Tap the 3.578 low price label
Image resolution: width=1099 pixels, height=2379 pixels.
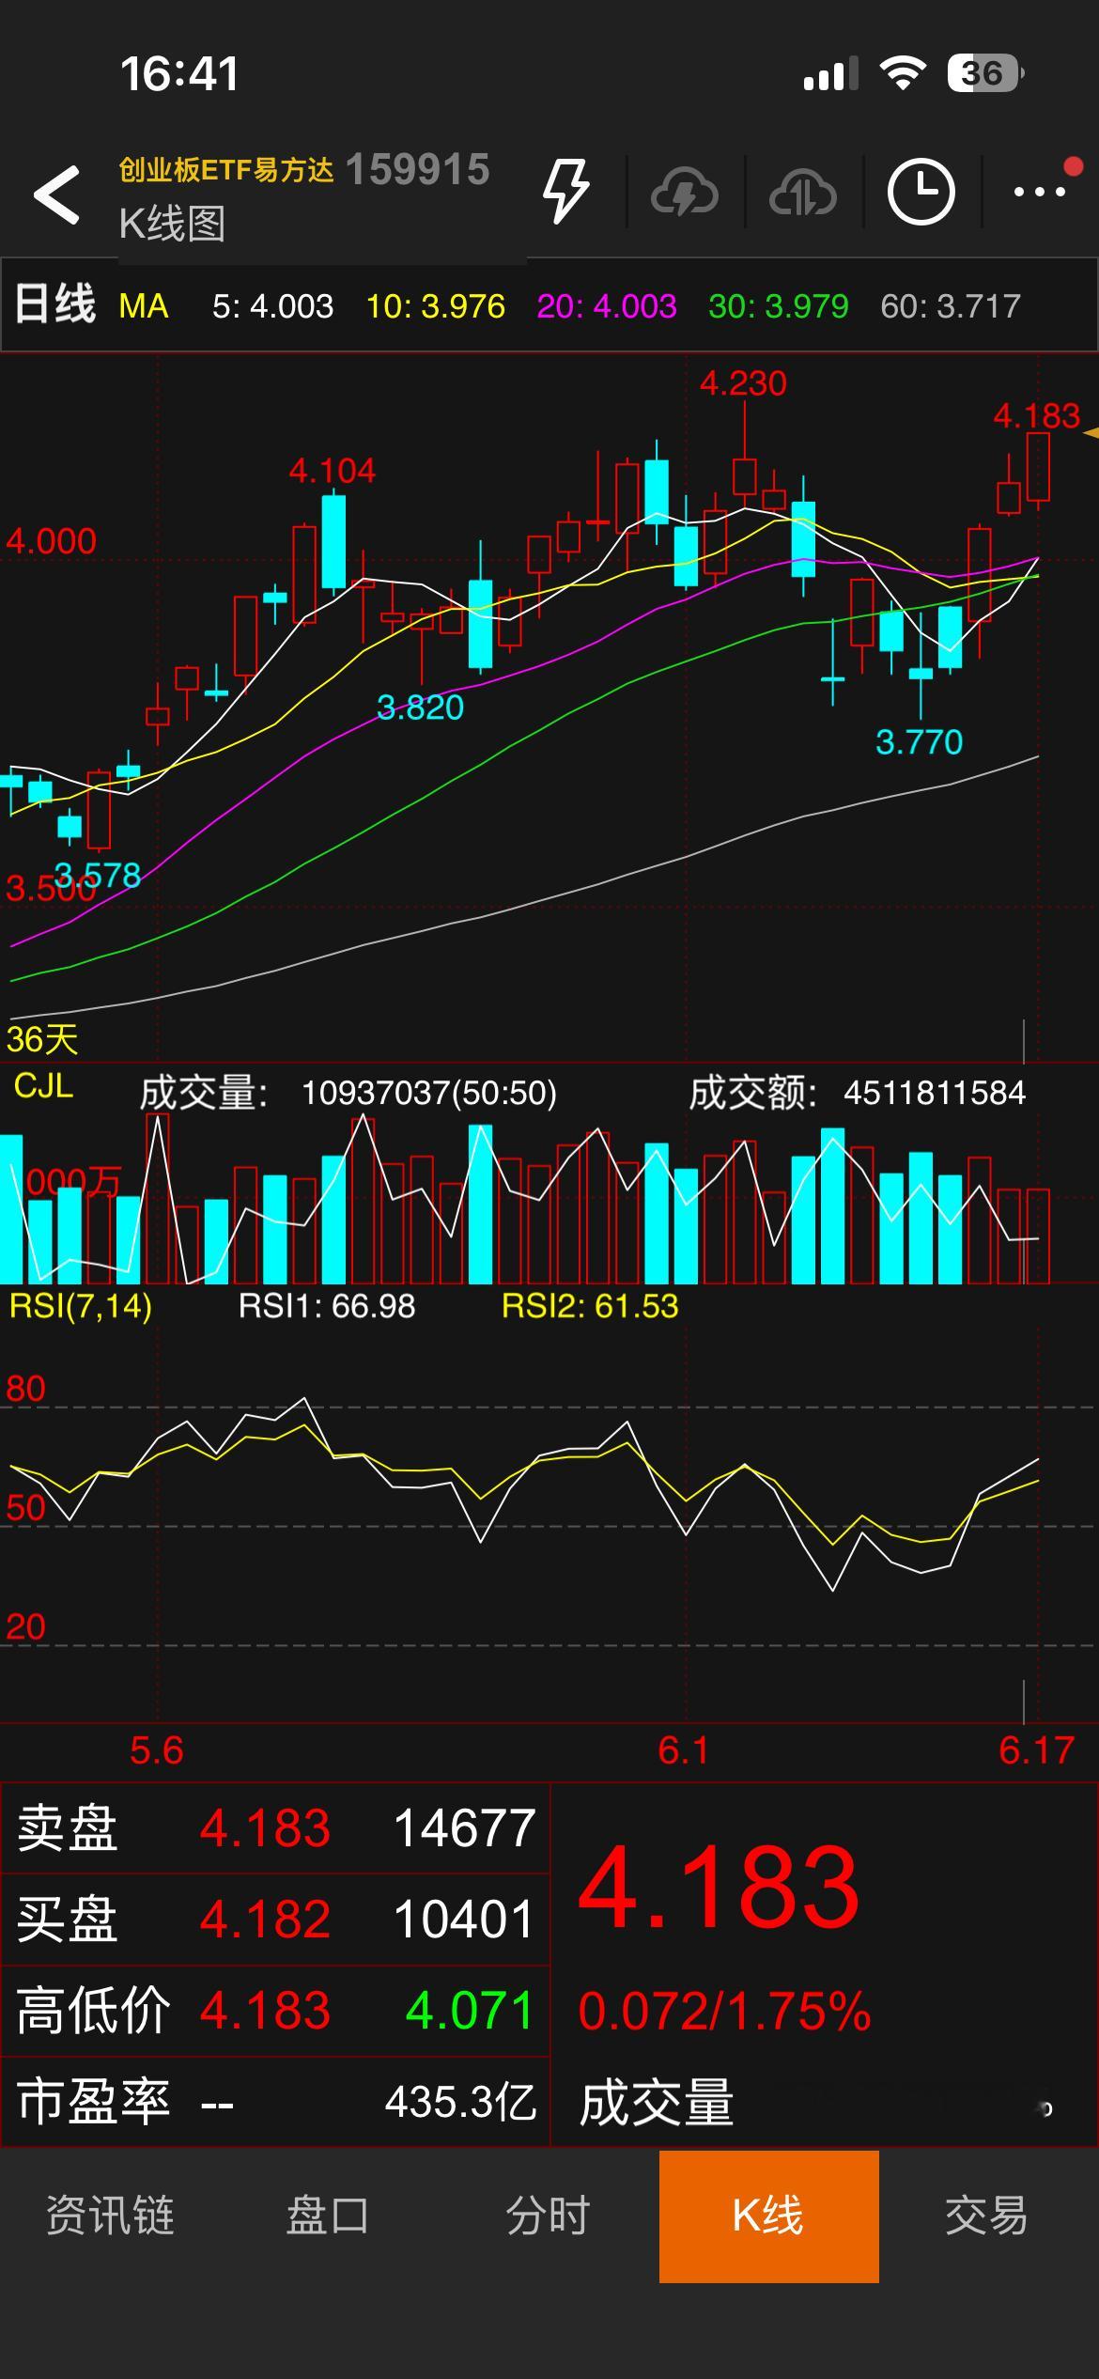tap(98, 876)
